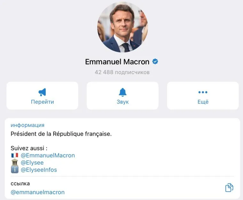Follow the @Elysee link
The image size is (243, 200).
(x=32, y=163)
